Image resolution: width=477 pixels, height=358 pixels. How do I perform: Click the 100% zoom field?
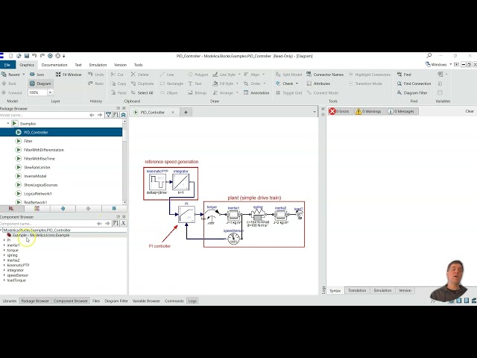[38, 92]
